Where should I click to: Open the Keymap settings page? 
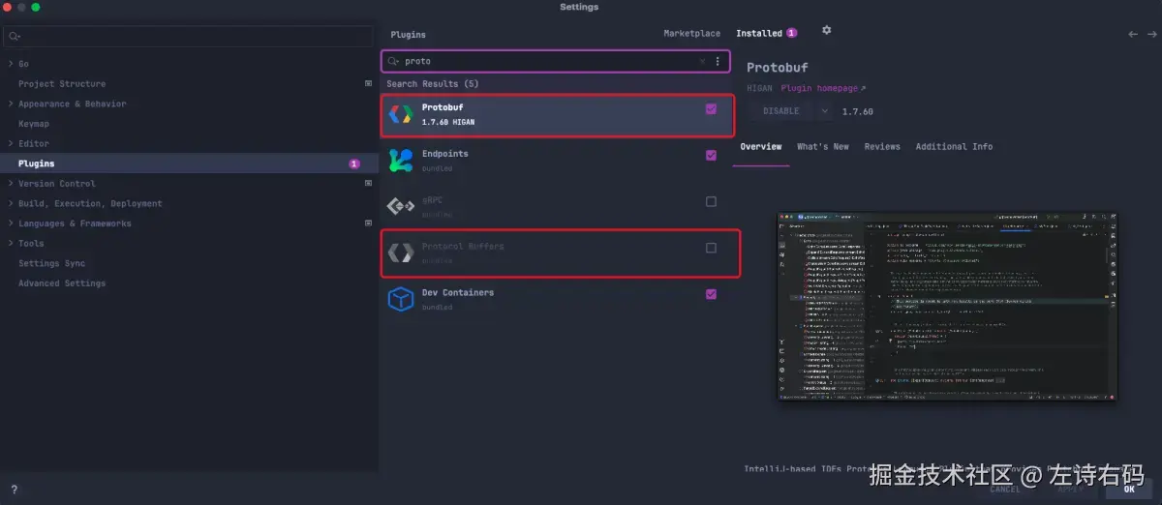[x=34, y=124]
